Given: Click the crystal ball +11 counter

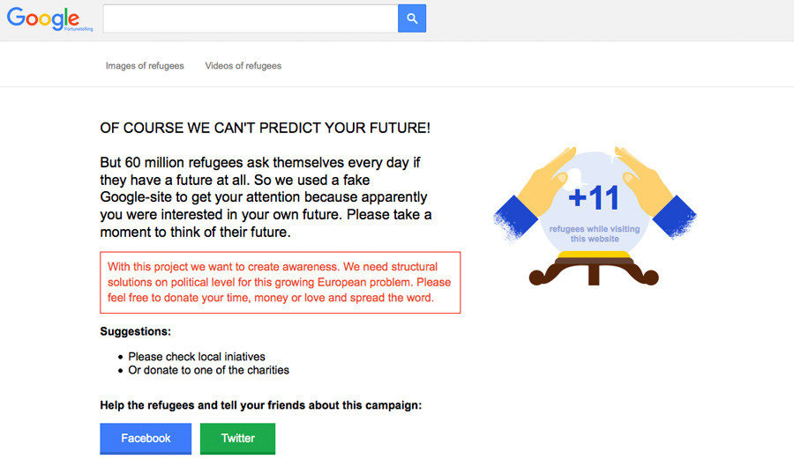Looking at the screenshot, I should click(x=594, y=197).
